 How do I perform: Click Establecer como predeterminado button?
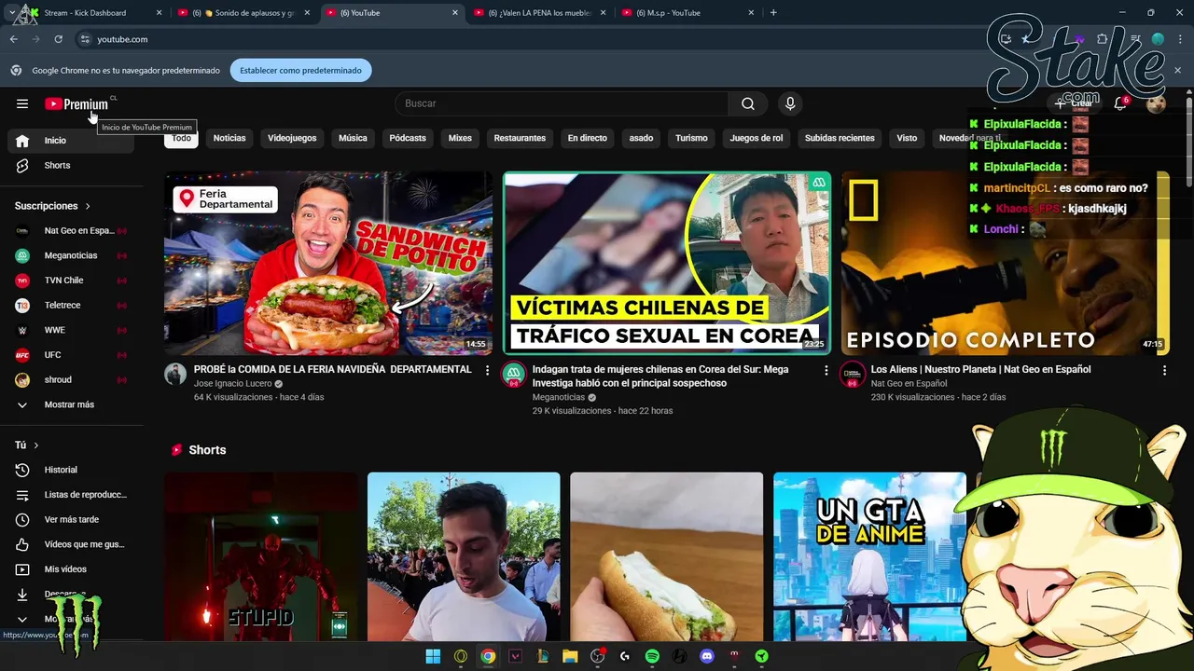(300, 71)
